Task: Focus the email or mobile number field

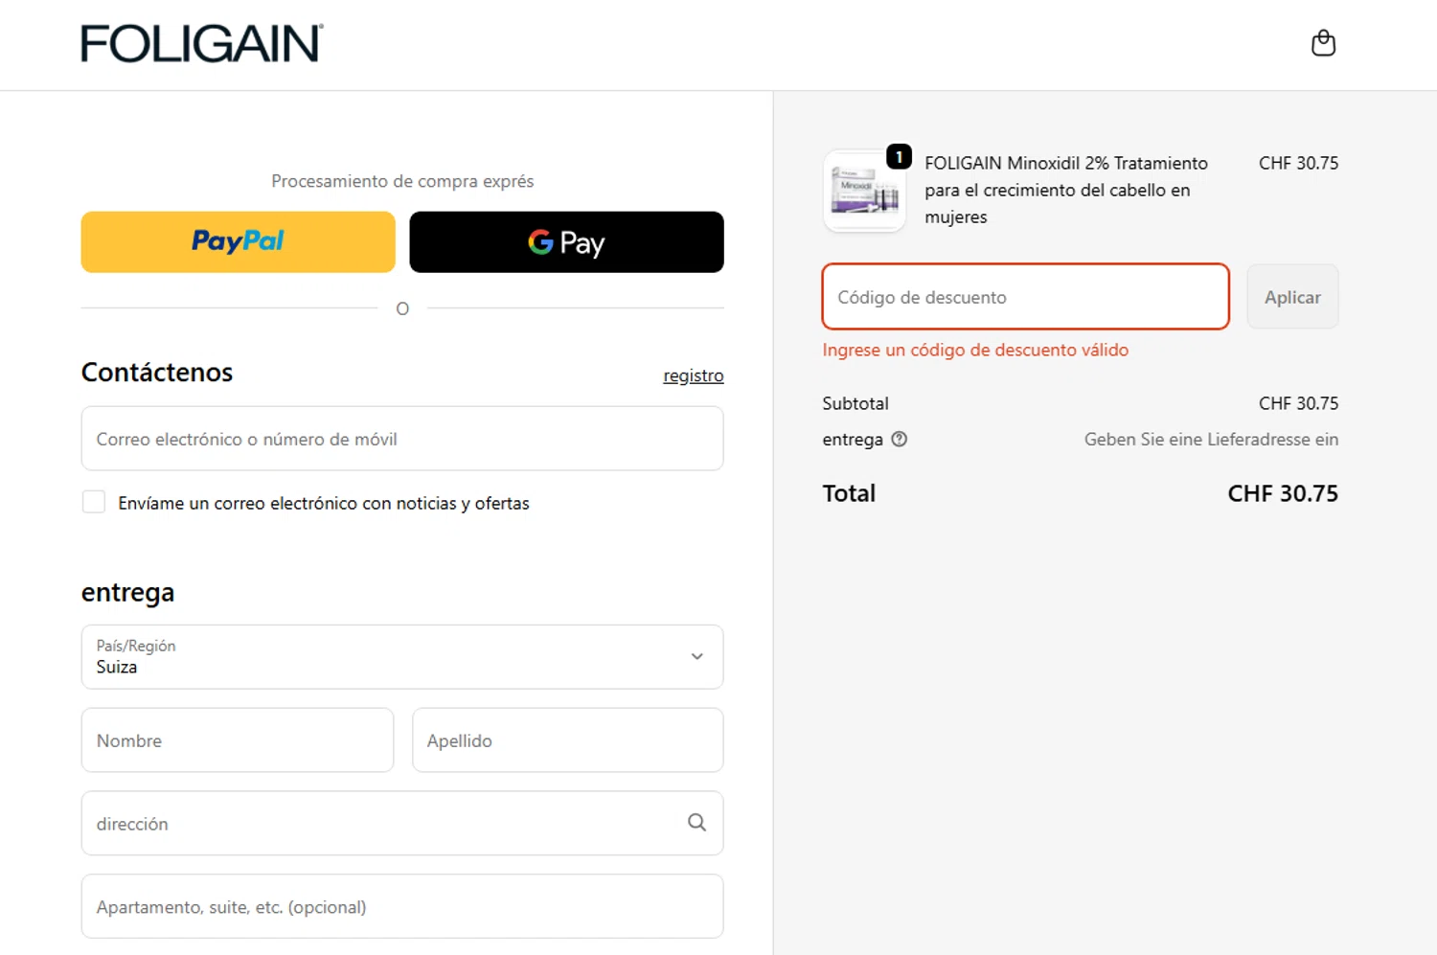Action: click(x=402, y=439)
